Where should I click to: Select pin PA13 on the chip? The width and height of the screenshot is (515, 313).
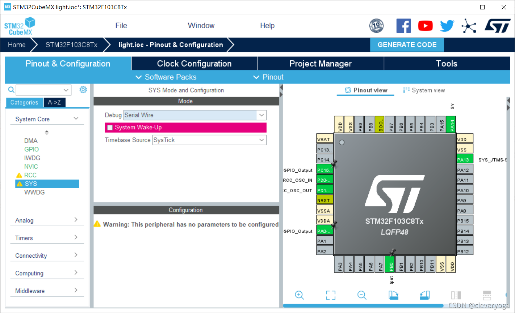tap(465, 159)
